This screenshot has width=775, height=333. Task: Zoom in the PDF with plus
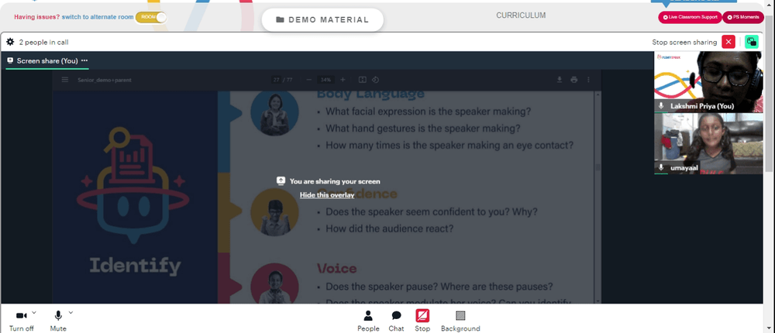click(x=343, y=80)
